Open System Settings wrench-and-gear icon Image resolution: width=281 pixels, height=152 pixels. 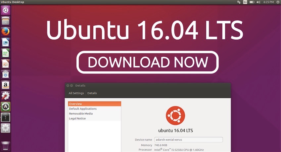[x=6, y=96]
